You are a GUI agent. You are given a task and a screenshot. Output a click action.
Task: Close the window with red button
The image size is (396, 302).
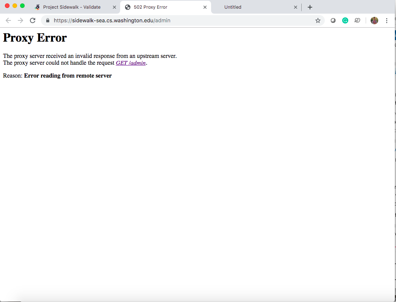pos(7,6)
